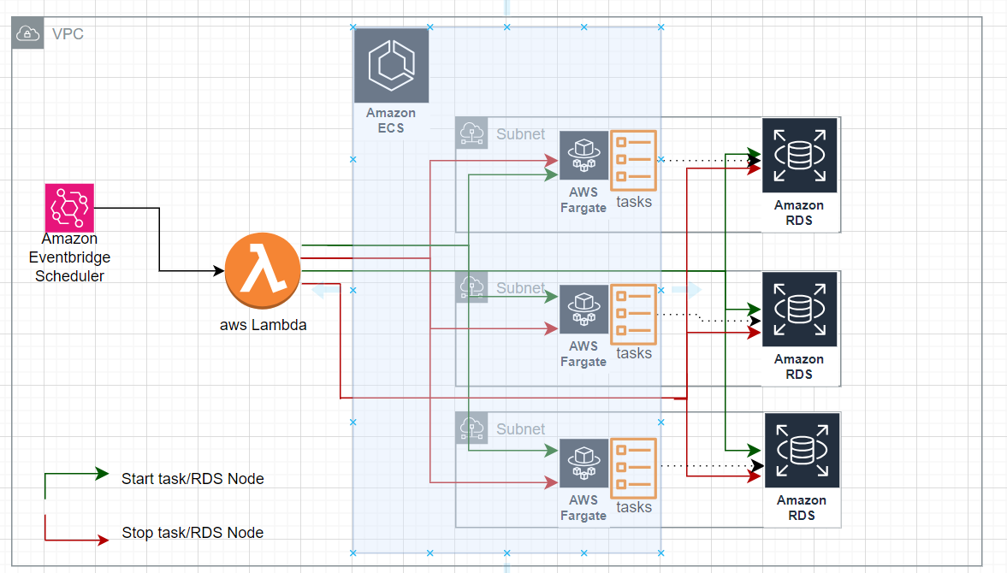The height and width of the screenshot is (573, 1007).
Task: Click the top AWS Fargate icon
Action: 583,157
